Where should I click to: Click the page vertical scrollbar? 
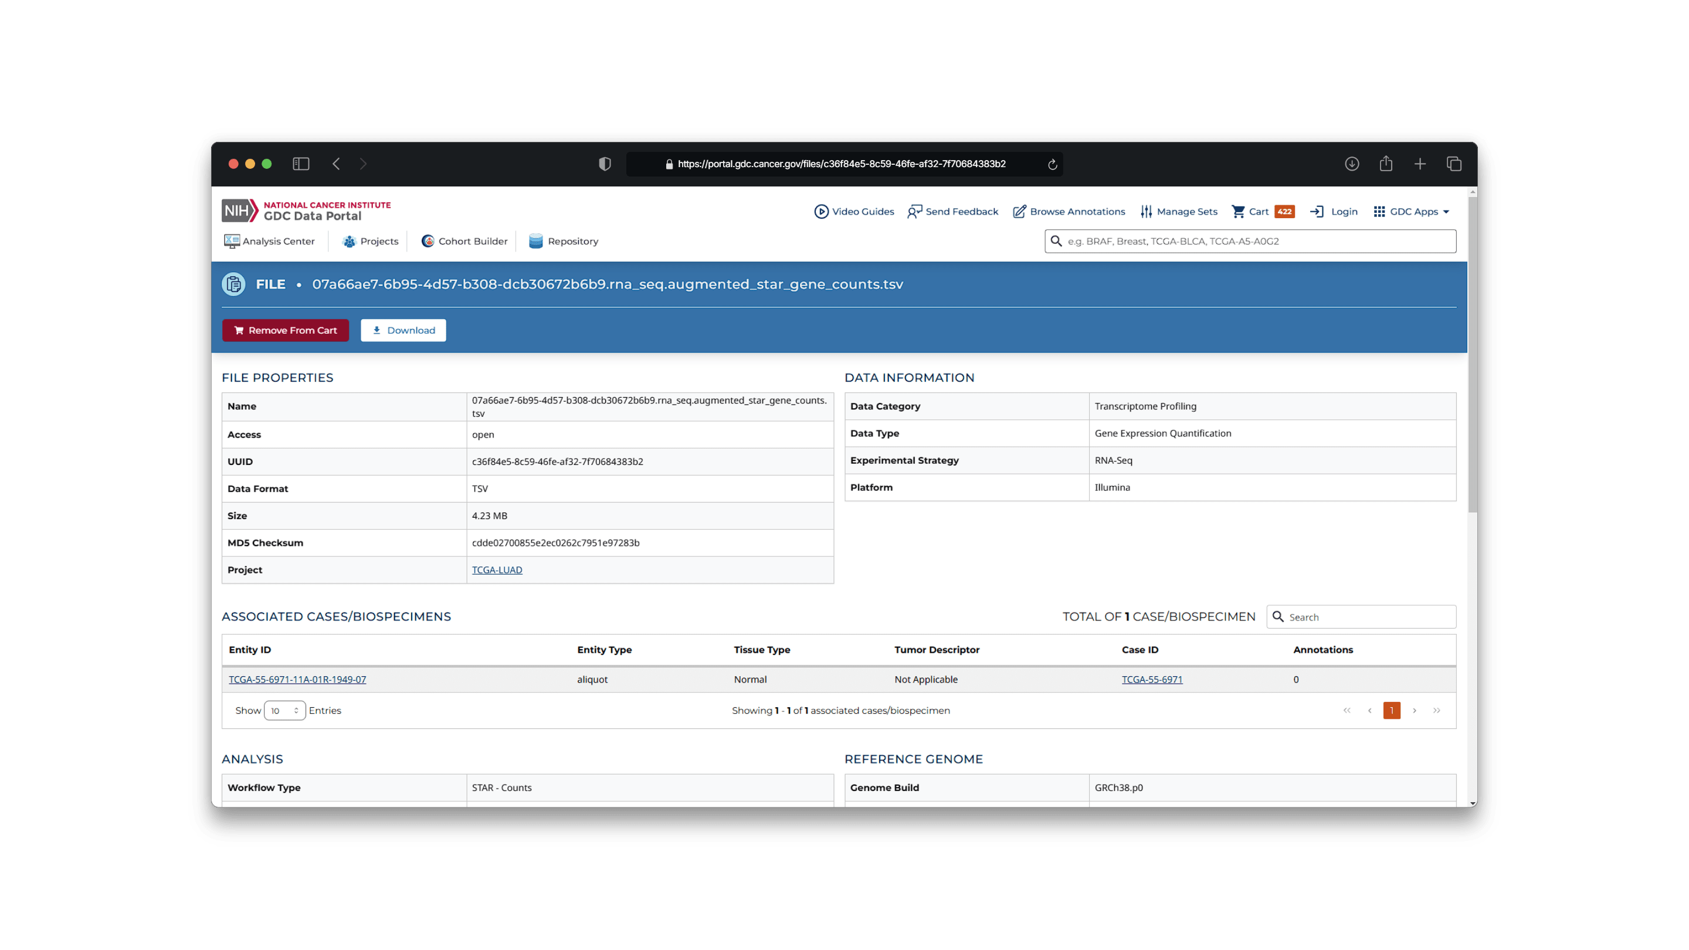tap(1473, 354)
